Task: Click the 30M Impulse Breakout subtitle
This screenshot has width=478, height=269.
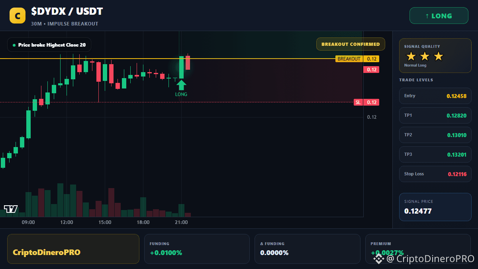Action: pyautogui.click(x=65, y=24)
